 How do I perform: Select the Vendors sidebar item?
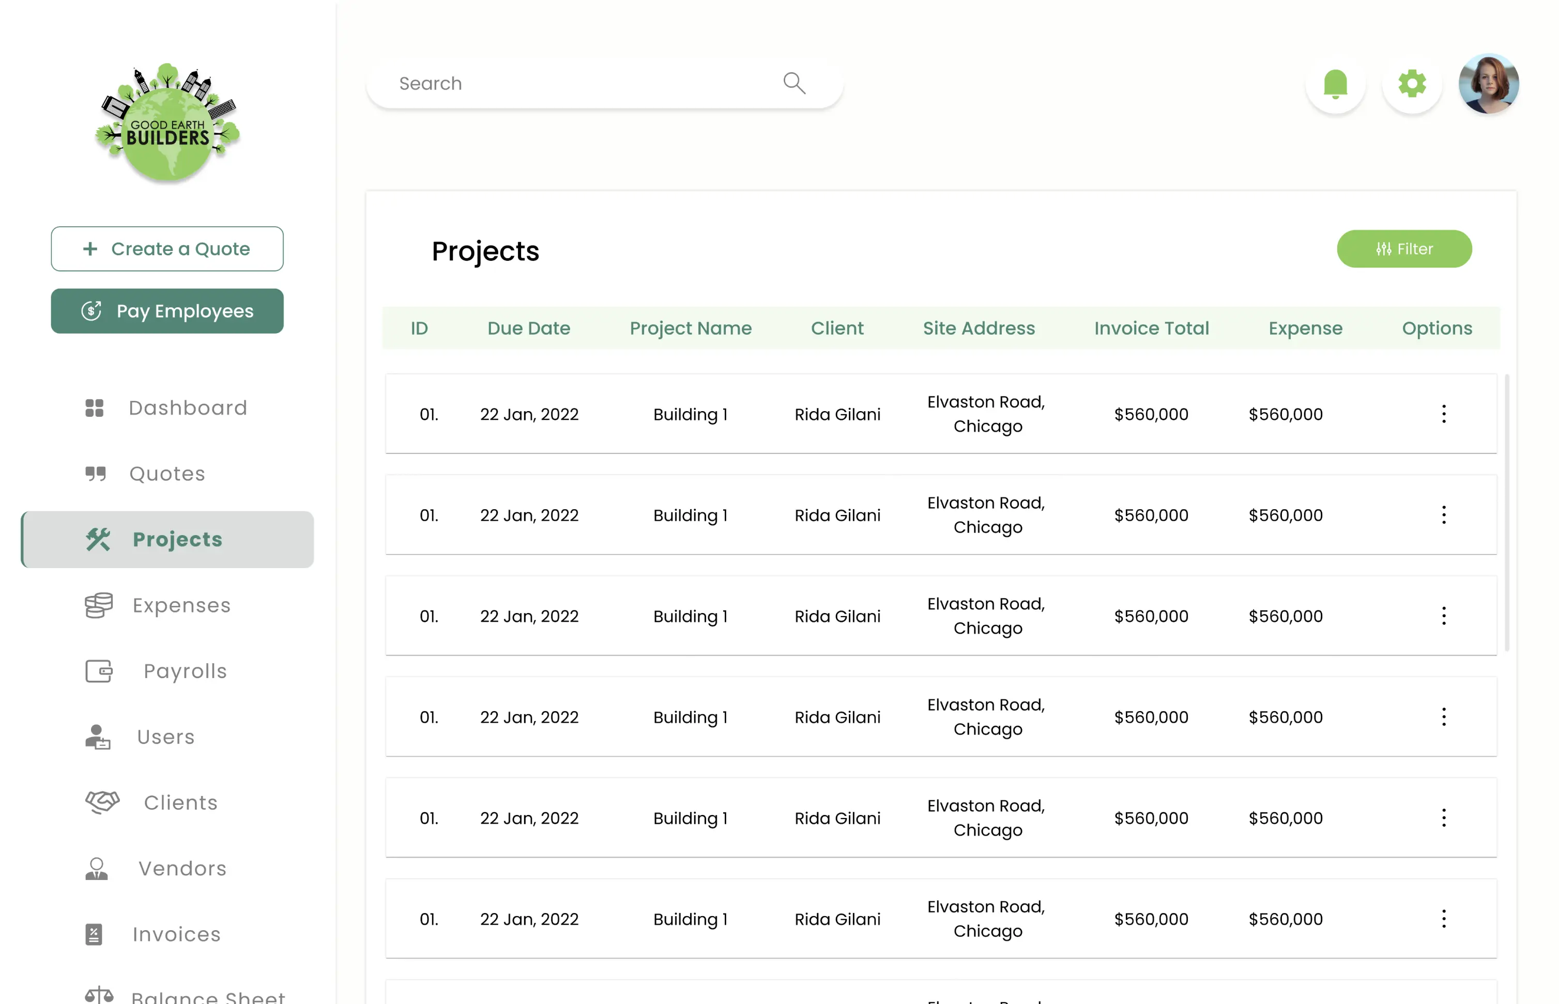click(x=182, y=868)
